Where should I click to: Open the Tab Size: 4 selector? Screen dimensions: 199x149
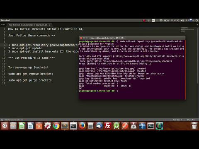tap(177, 120)
